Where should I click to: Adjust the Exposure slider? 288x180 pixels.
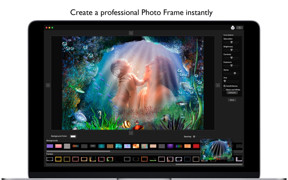231,65
